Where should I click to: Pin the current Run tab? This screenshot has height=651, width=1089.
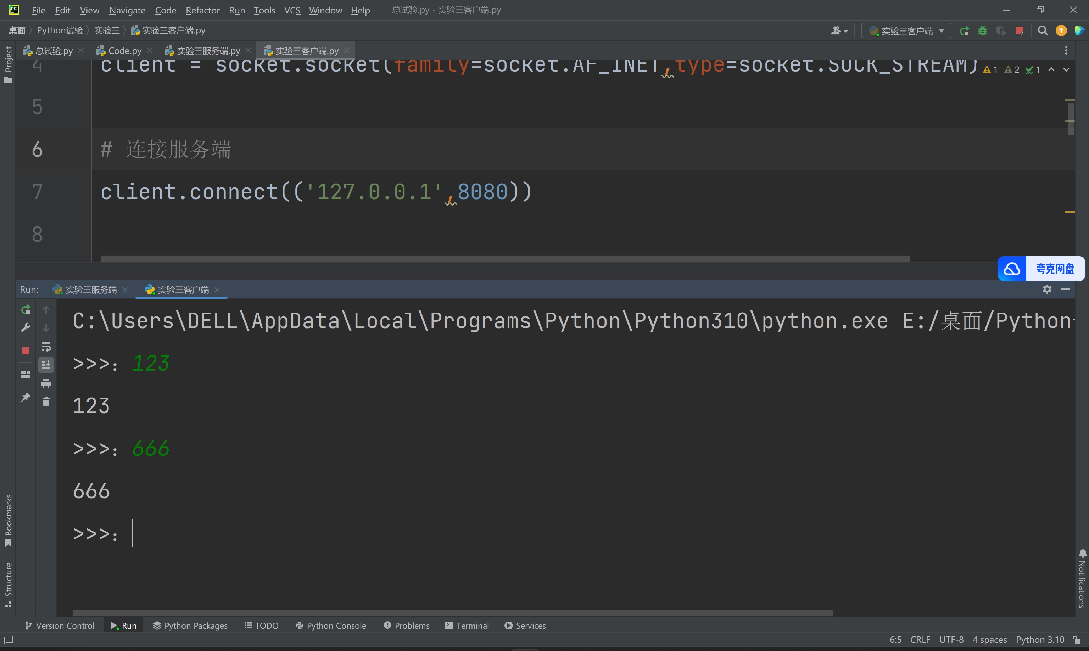point(26,398)
